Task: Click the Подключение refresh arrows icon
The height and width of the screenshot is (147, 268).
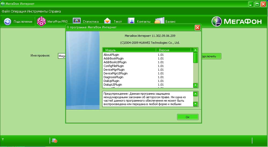Action: coord(8,22)
